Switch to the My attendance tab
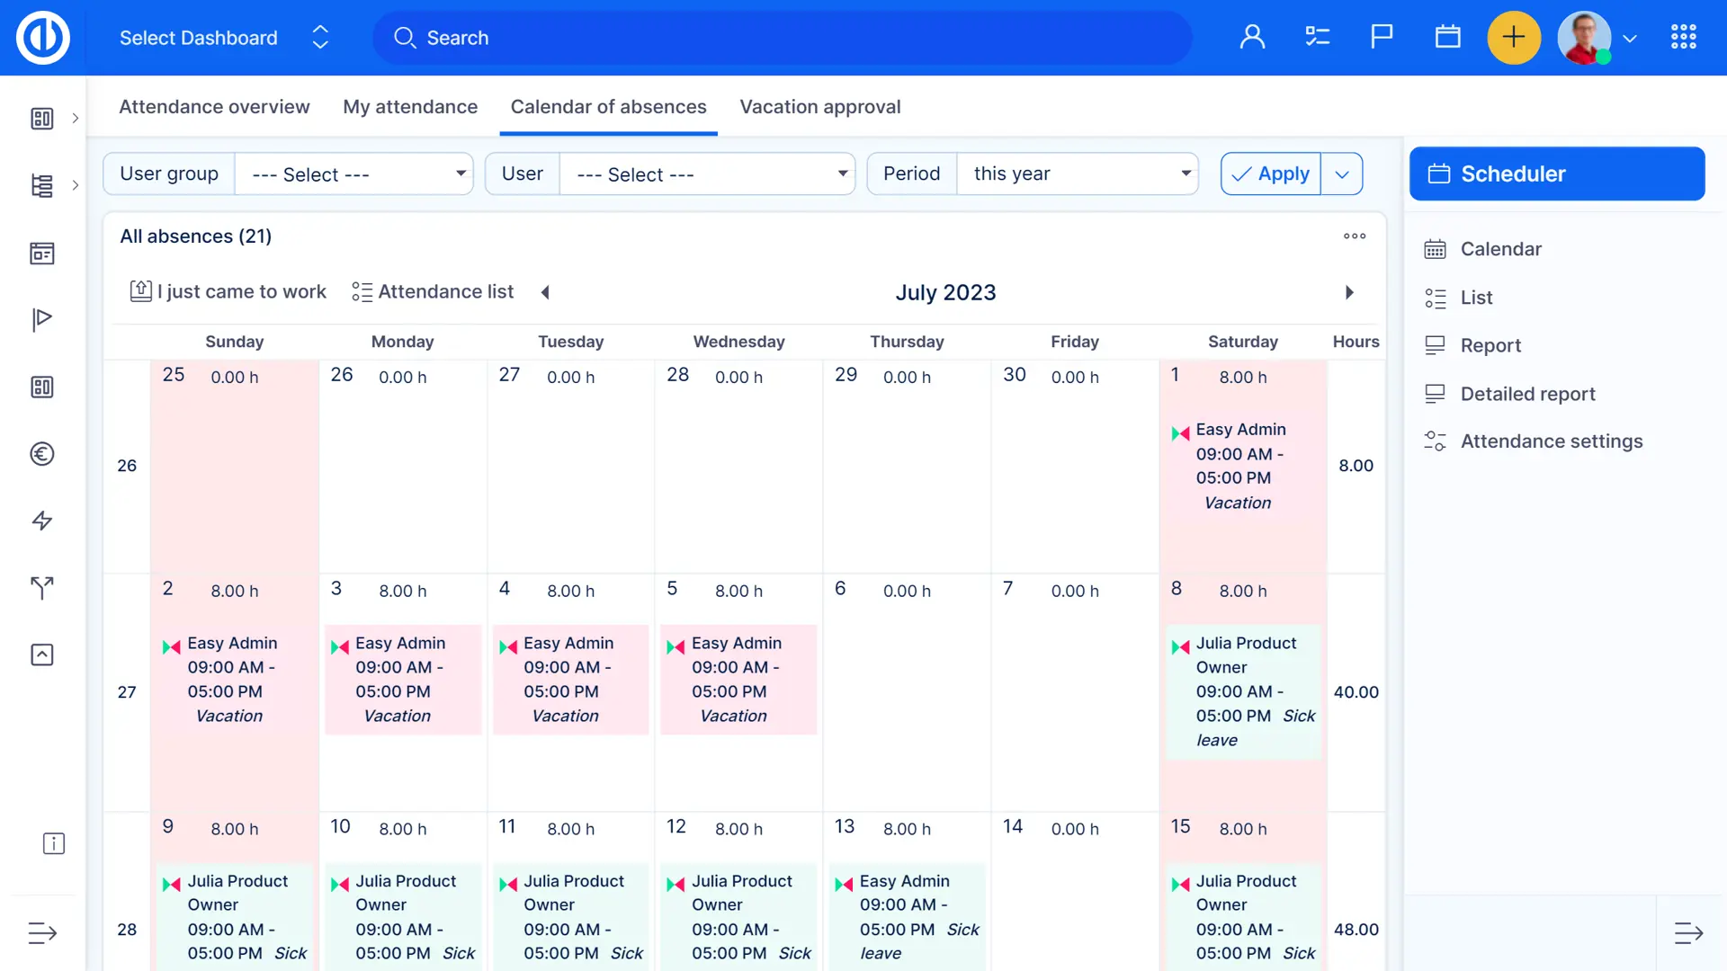Image resolution: width=1727 pixels, height=971 pixels. [x=410, y=107]
